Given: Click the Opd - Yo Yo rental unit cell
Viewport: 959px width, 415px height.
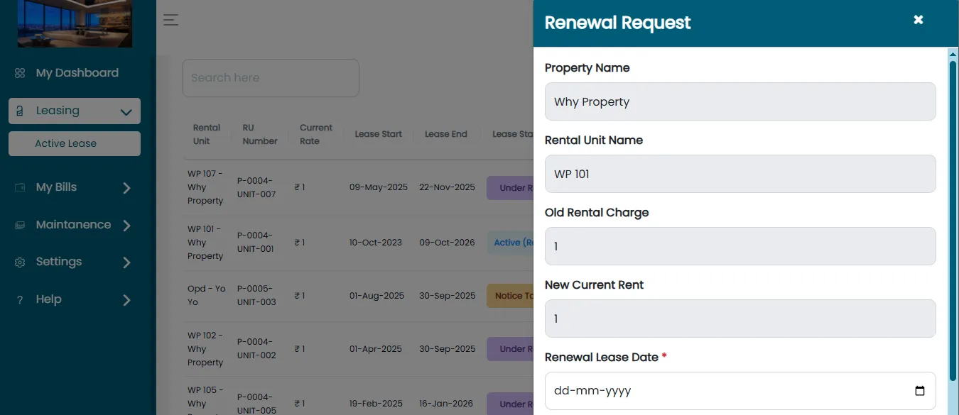Looking at the screenshot, I should 207,295.
